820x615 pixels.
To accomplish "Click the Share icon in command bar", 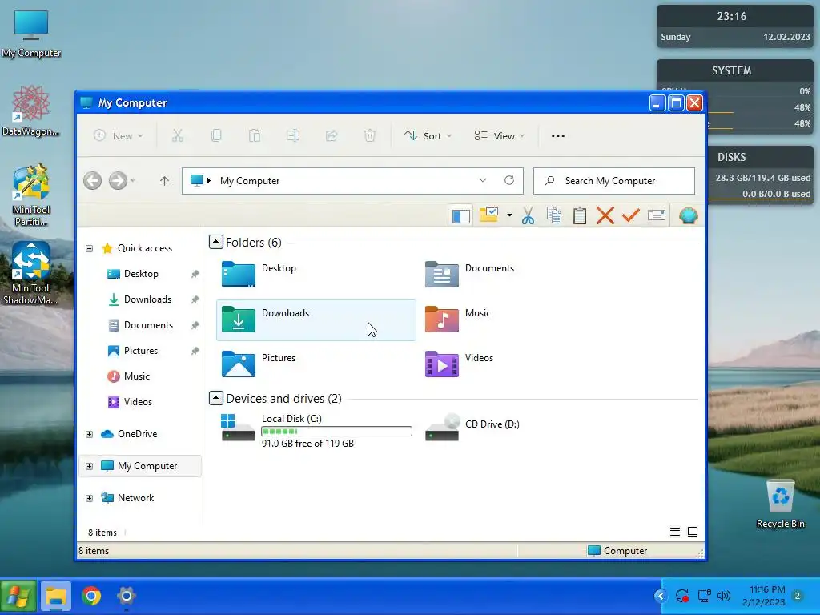I will click(332, 136).
